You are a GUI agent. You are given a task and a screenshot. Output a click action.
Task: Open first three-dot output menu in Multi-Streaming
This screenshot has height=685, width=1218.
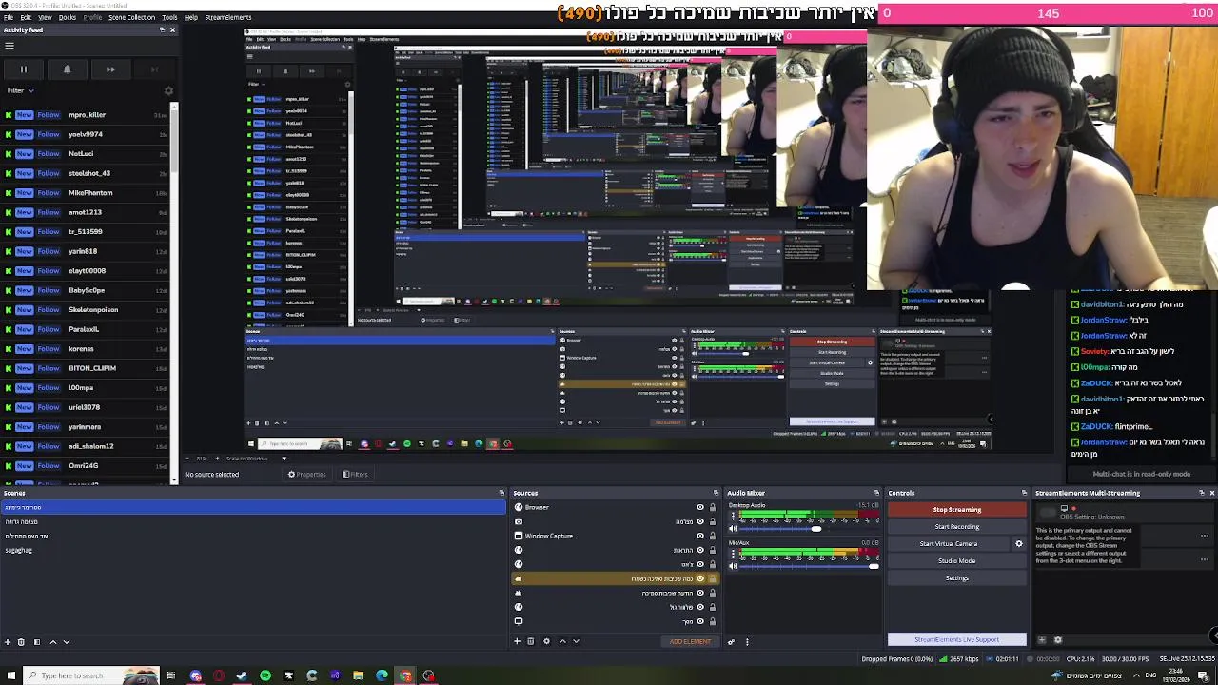tap(1205, 536)
